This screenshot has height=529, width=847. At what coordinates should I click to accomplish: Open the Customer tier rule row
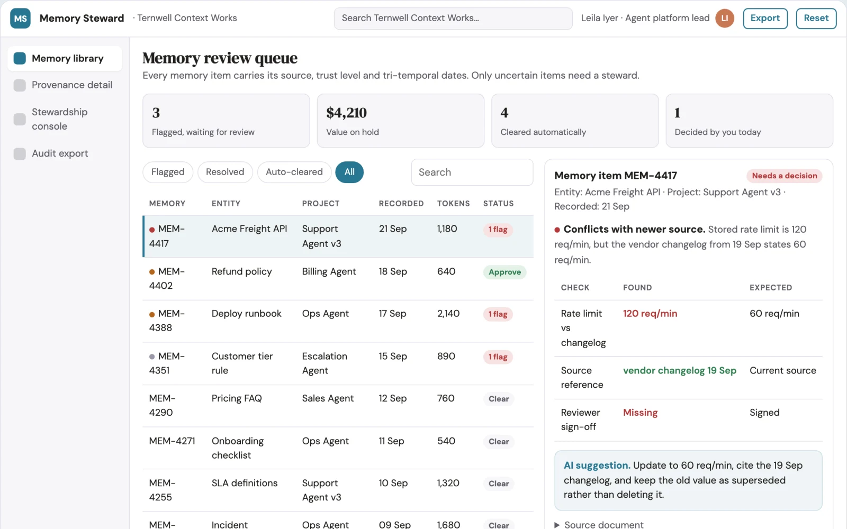pos(338,363)
